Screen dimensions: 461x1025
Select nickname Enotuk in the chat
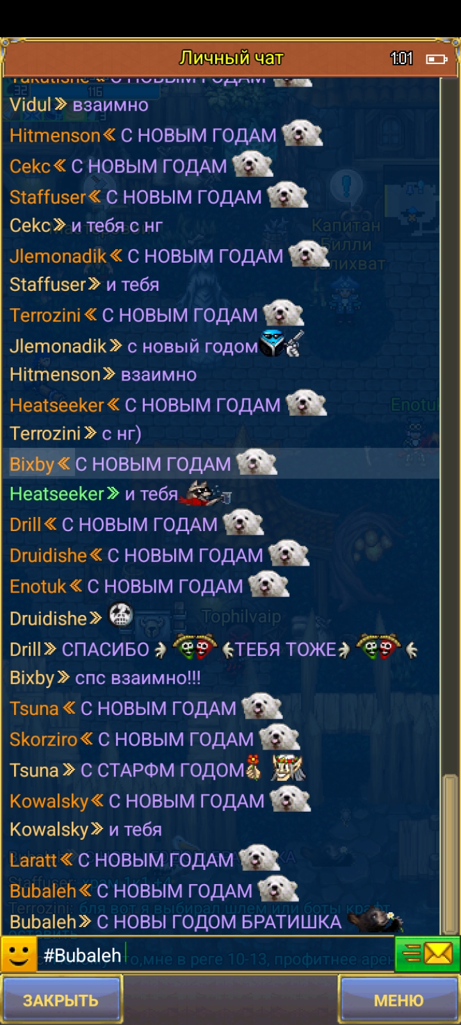point(38,586)
